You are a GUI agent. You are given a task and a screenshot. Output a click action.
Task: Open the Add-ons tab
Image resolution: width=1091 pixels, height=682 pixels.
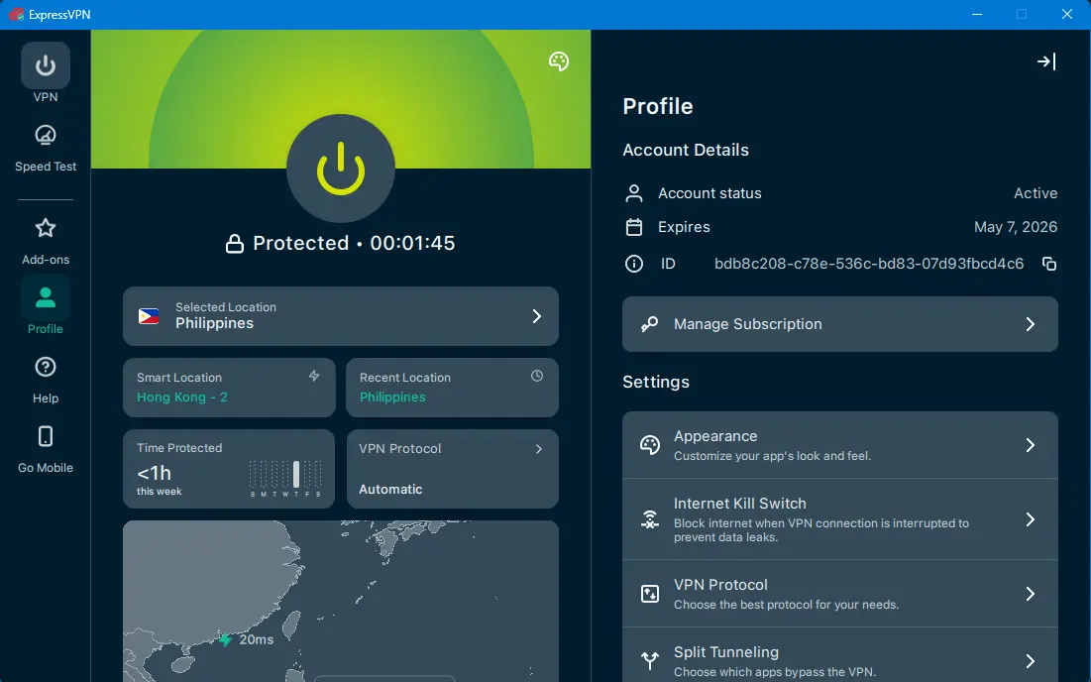click(46, 241)
